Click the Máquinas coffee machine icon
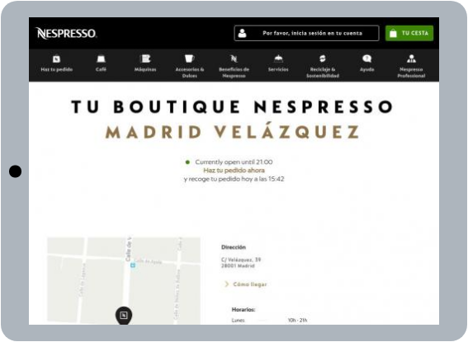Screen dimensions: 468x342 coord(145,59)
